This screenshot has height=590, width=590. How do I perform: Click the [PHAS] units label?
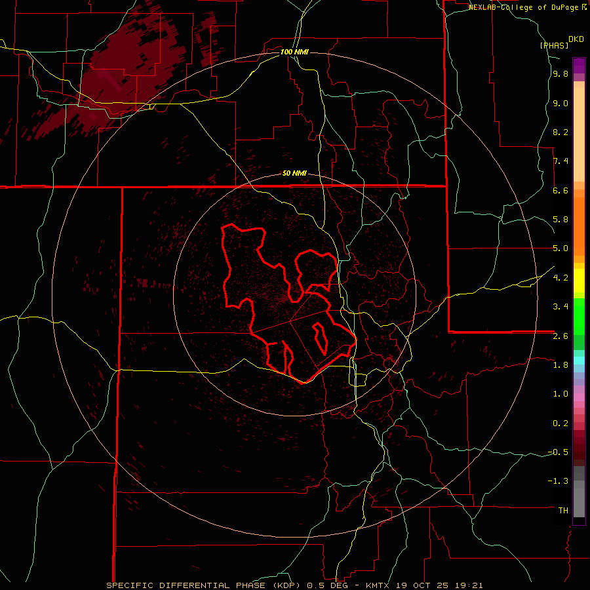point(554,45)
